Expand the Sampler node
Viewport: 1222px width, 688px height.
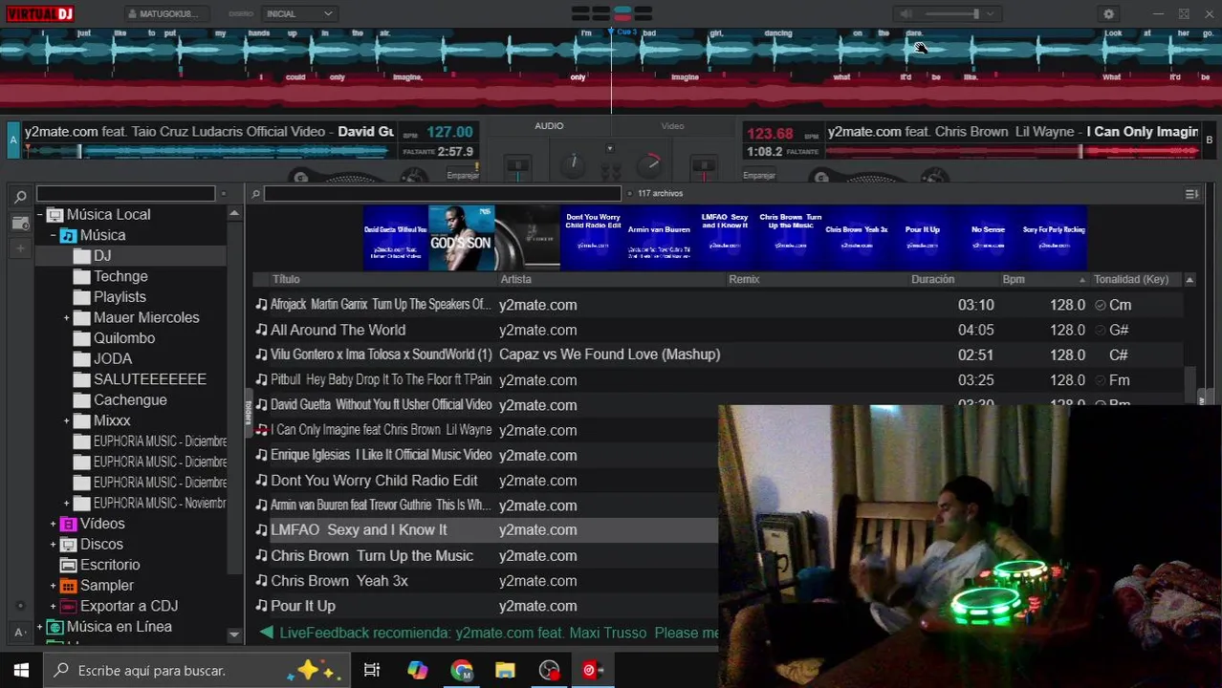[53, 586]
